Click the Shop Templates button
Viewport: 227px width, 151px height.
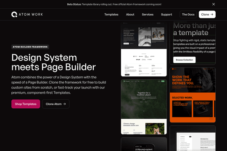[x=26, y=104]
